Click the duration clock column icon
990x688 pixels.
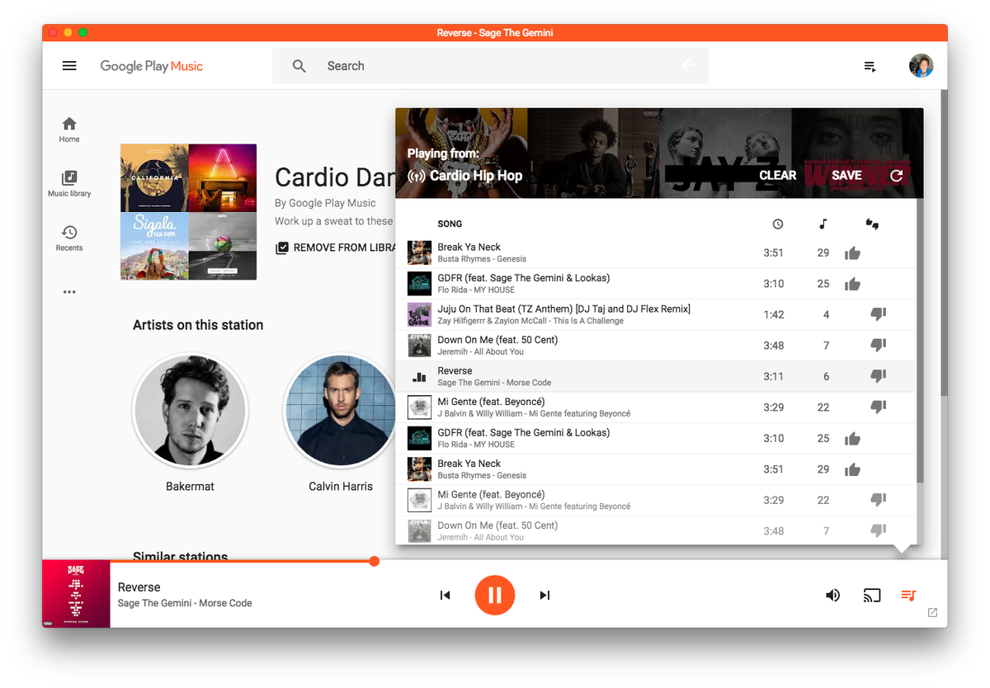coord(777,224)
